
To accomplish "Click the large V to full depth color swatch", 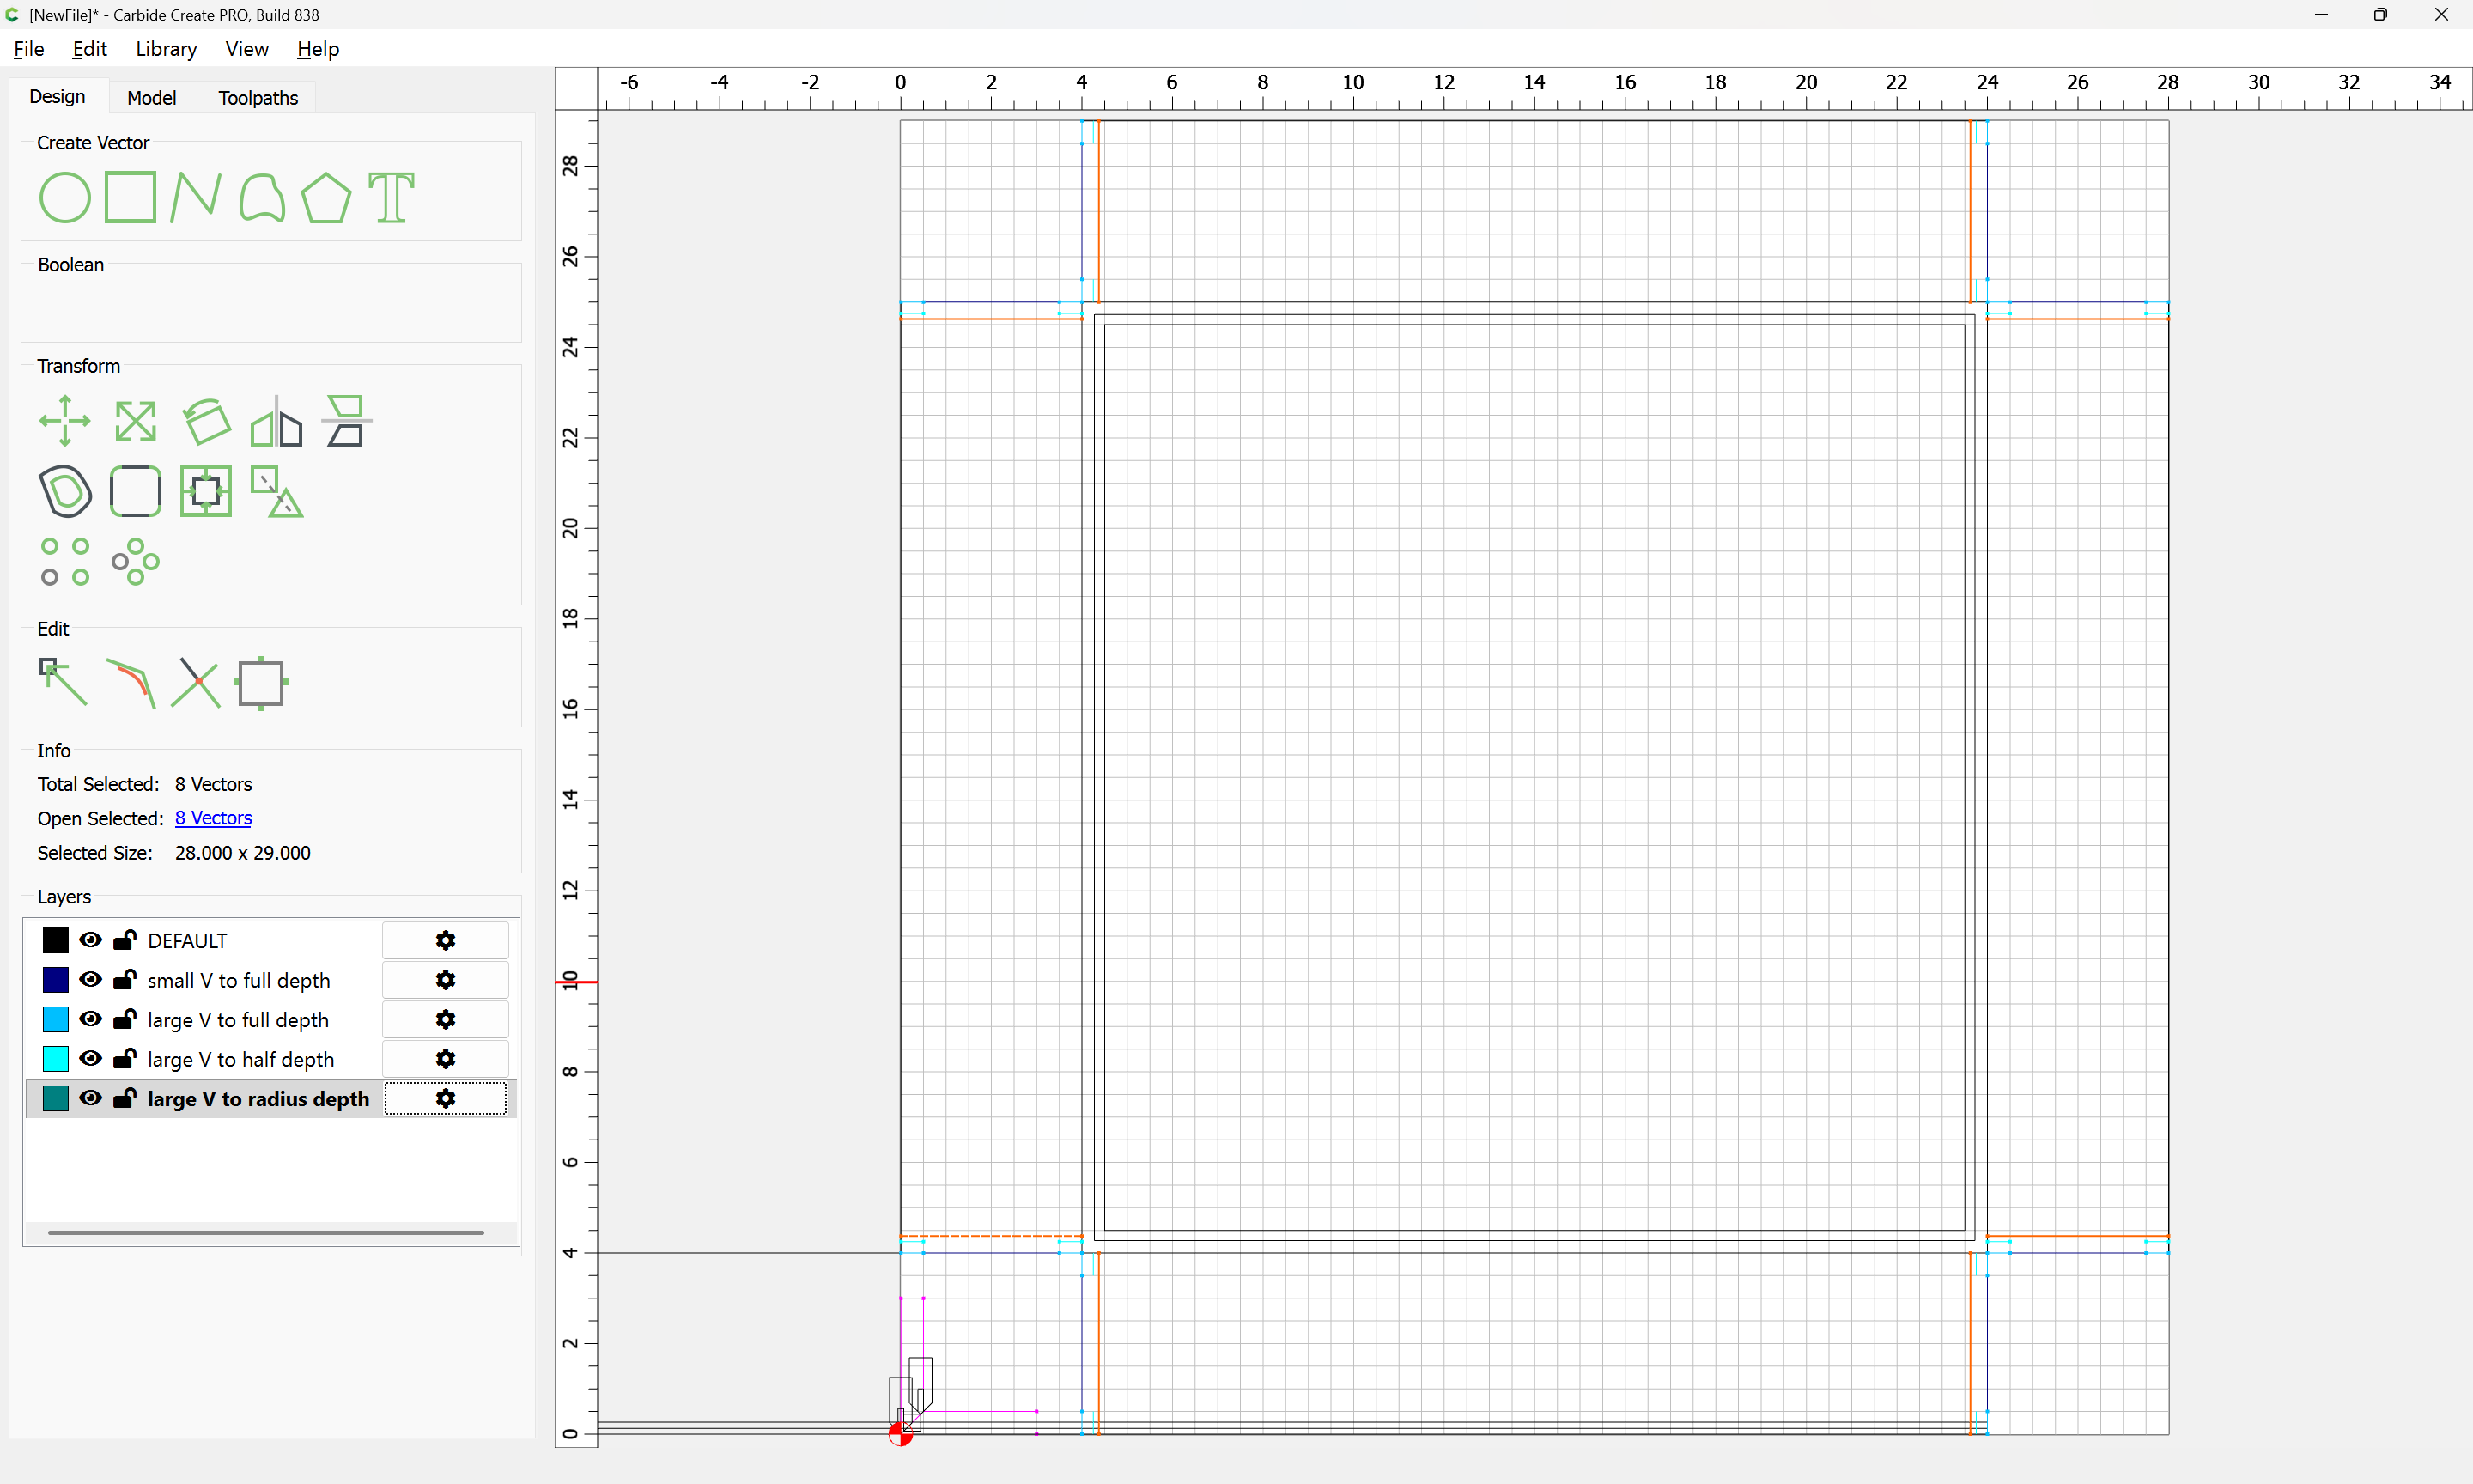I will coord(56,1019).
